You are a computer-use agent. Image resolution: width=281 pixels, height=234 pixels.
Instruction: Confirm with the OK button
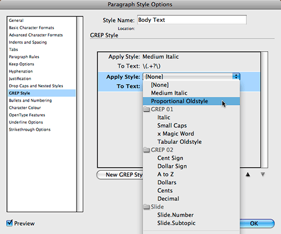point(257,224)
